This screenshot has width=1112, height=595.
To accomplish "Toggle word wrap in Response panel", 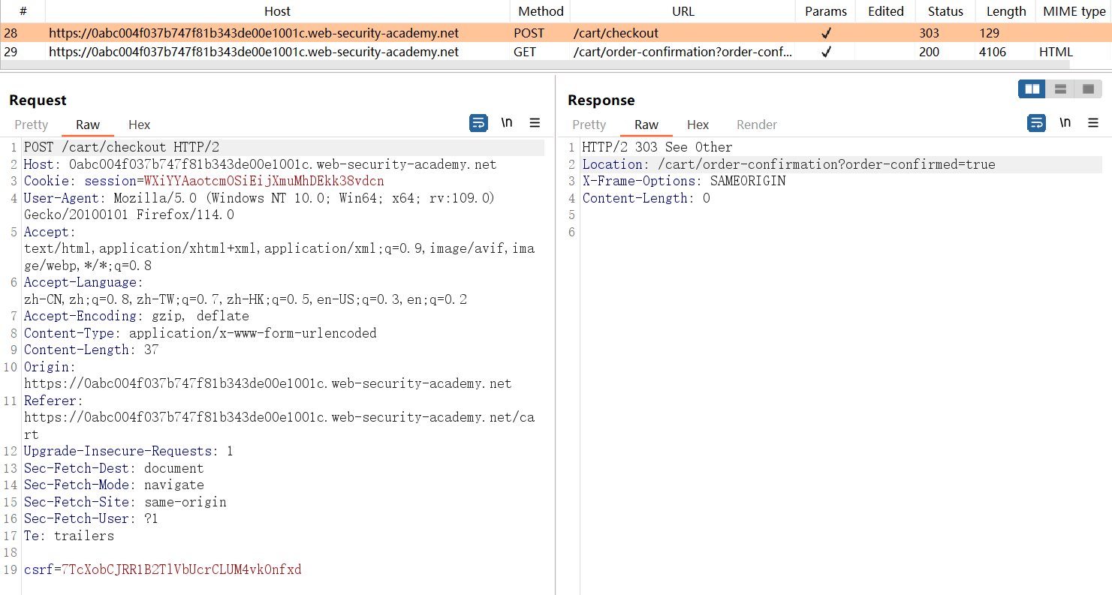I will (1036, 123).
